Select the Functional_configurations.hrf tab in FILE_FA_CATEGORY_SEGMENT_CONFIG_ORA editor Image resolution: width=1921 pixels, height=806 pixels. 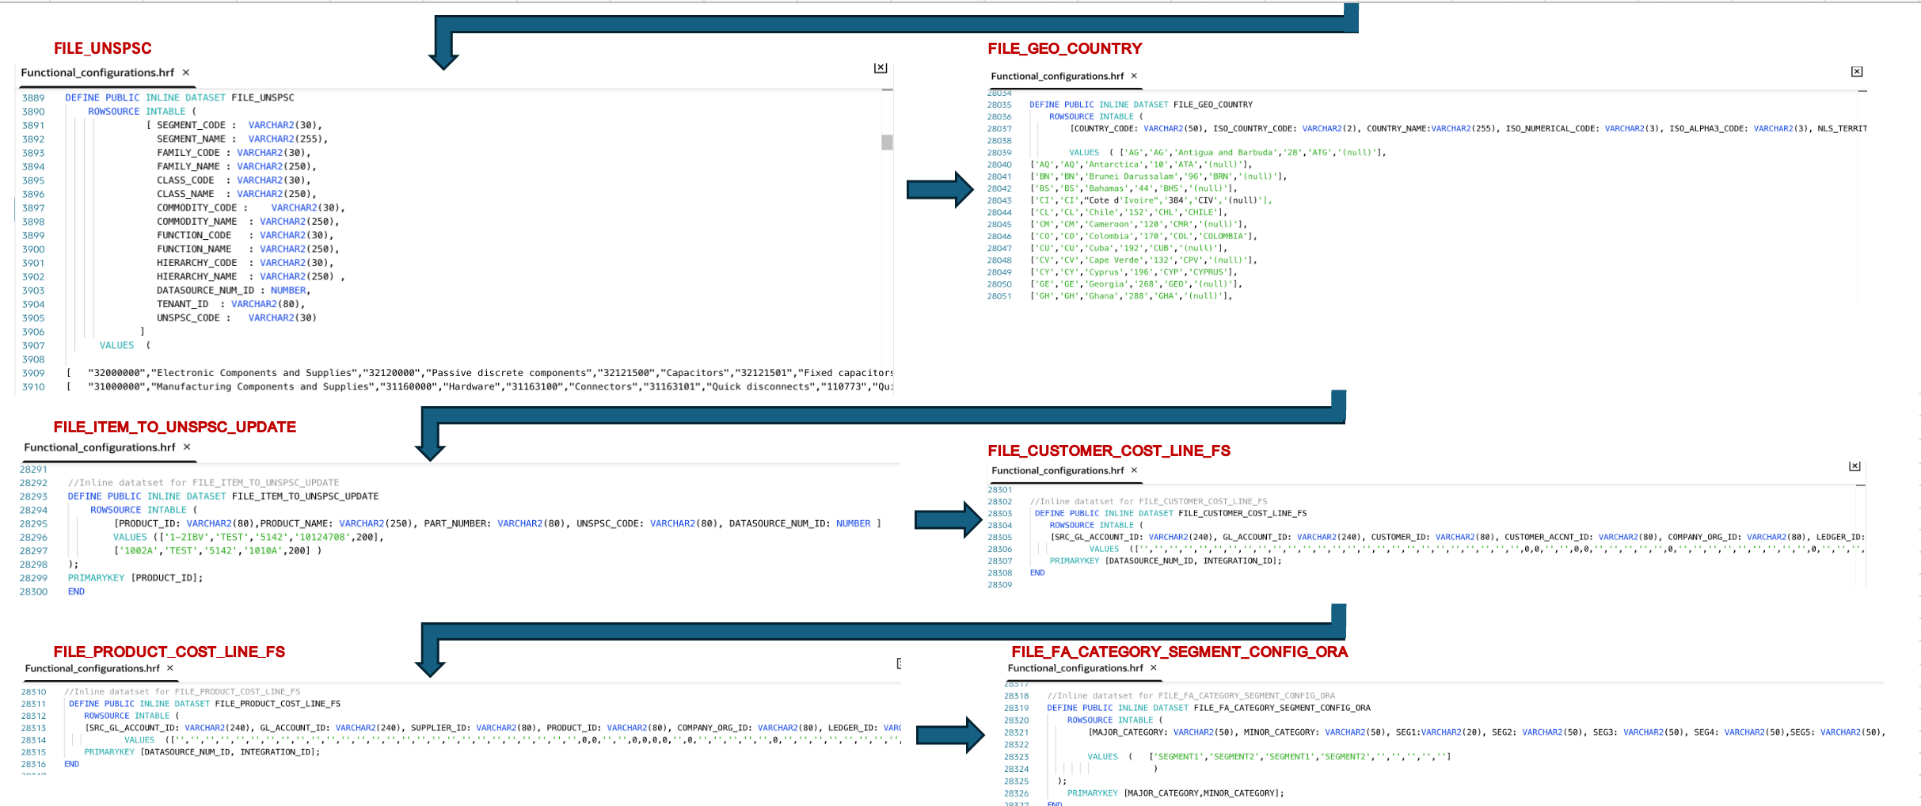coord(1075,667)
